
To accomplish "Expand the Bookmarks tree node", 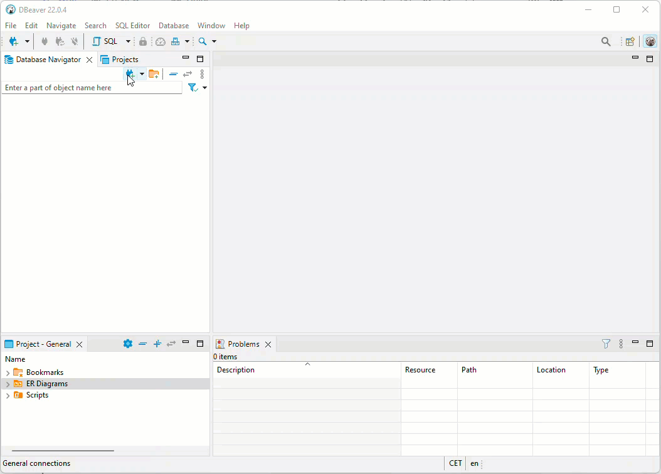I will coord(8,373).
